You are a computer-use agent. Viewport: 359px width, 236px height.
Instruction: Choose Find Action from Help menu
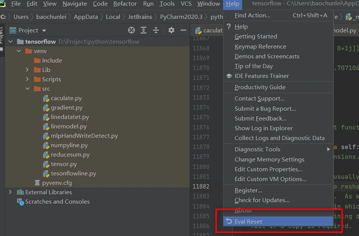point(252,15)
